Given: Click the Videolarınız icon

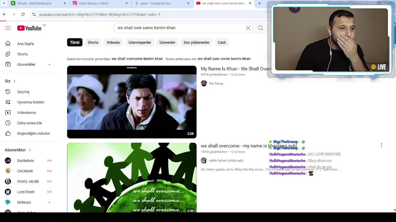Looking at the screenshot, I should click(x=8, y=113).
